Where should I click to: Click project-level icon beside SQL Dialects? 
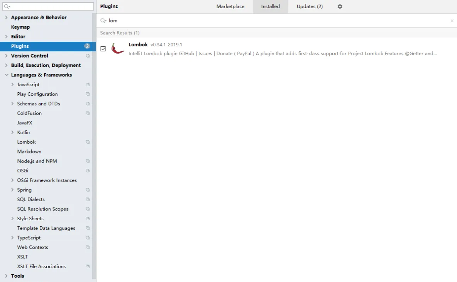pyautogui.click(x=88, y=199)
